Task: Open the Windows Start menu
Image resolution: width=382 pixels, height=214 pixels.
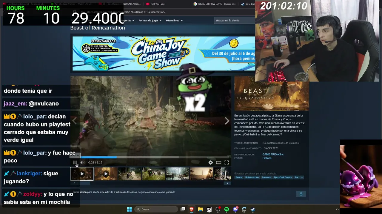Action: (x=129, y=209)
